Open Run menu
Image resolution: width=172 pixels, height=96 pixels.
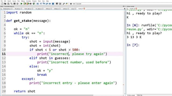pos(19,1)
